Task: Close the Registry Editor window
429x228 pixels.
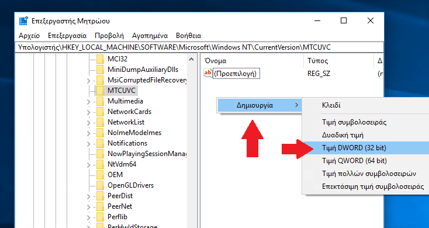Action: (370, 20)
